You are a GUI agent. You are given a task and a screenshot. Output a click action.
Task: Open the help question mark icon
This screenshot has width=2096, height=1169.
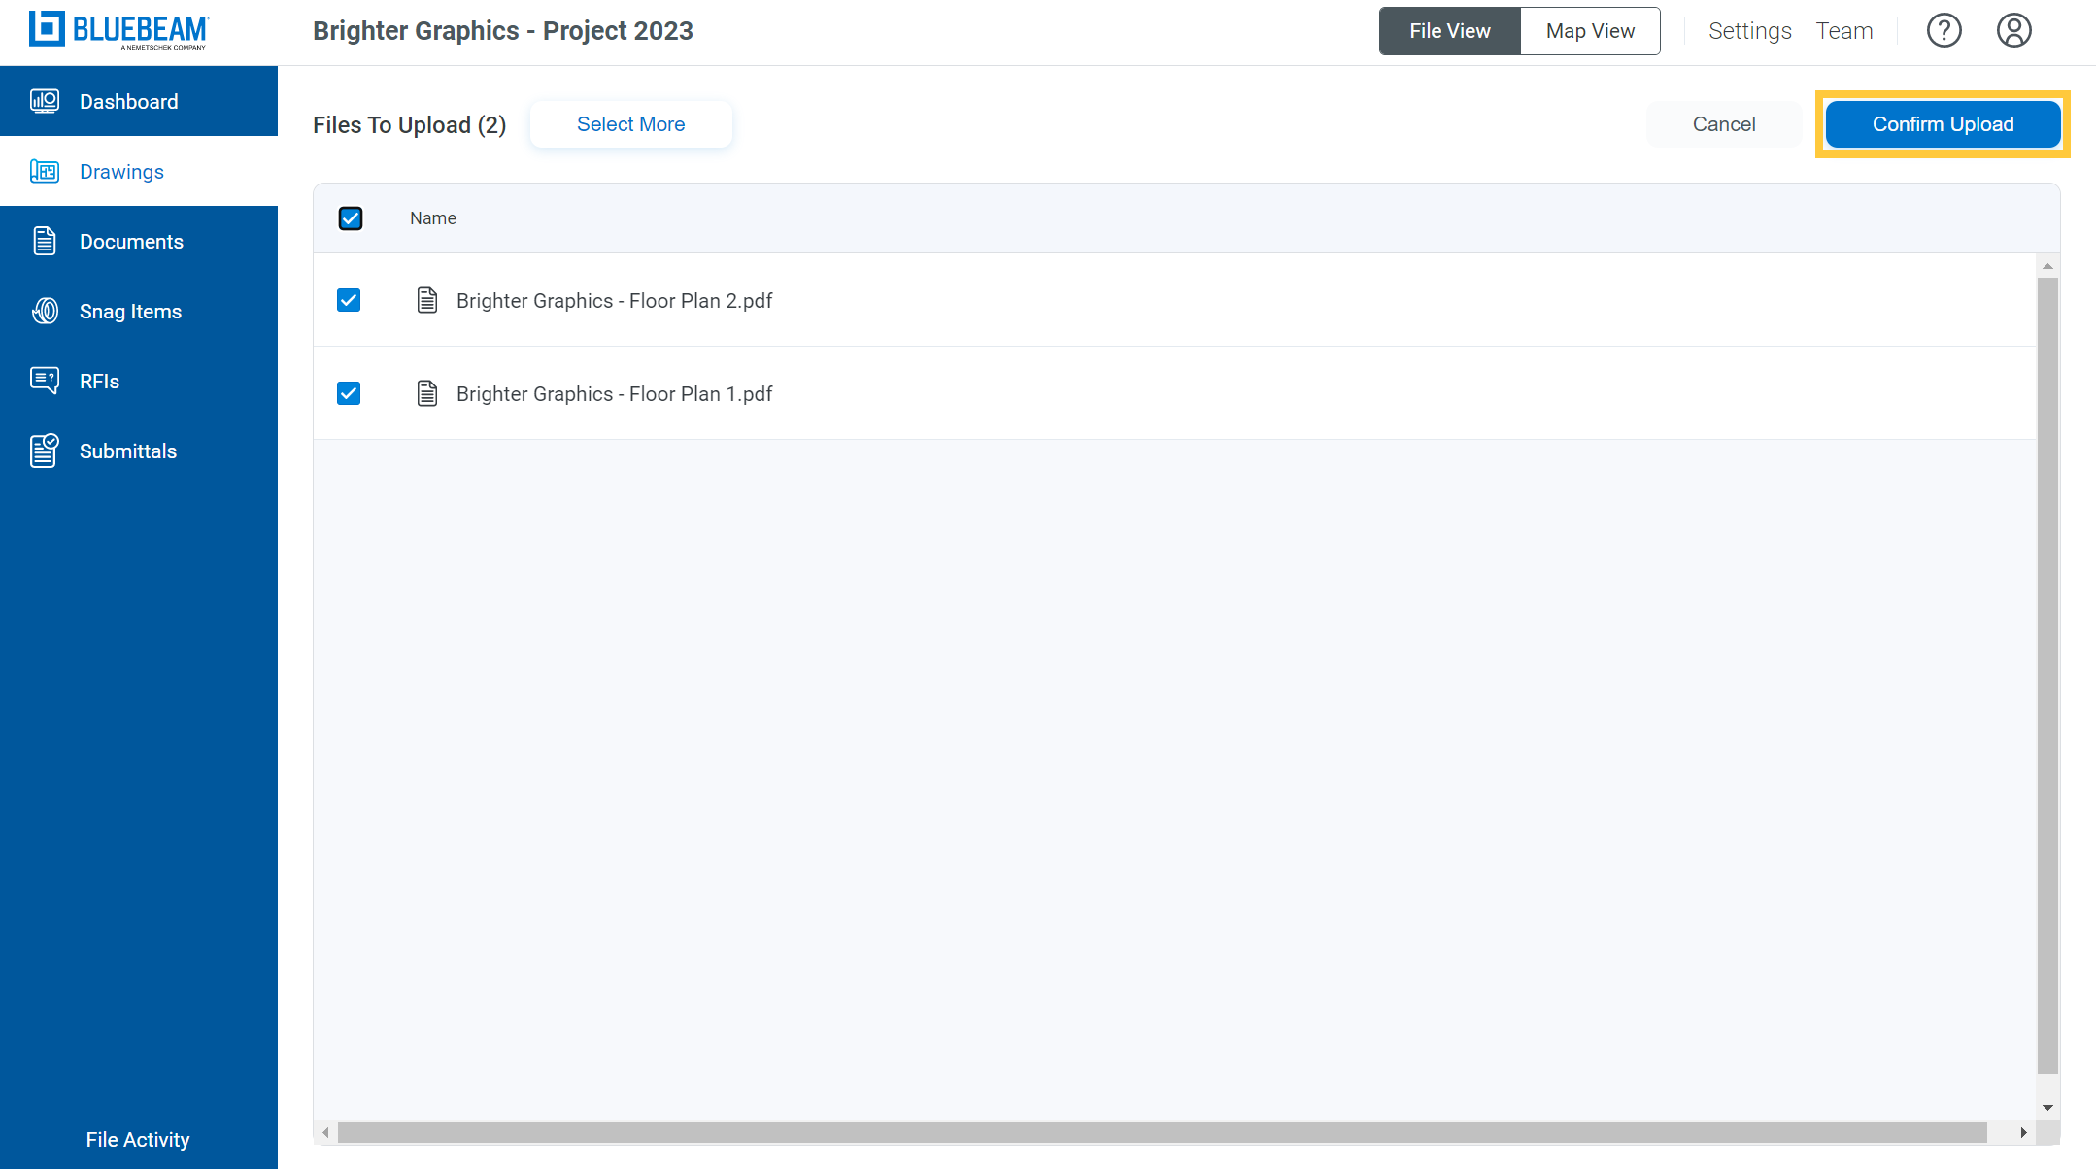coord(1944,31)
